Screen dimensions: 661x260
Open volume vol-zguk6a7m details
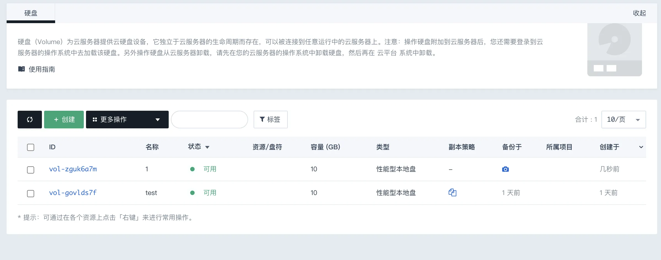pos(73,169)
